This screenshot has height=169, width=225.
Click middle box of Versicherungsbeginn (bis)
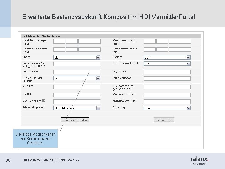point(162,41)
